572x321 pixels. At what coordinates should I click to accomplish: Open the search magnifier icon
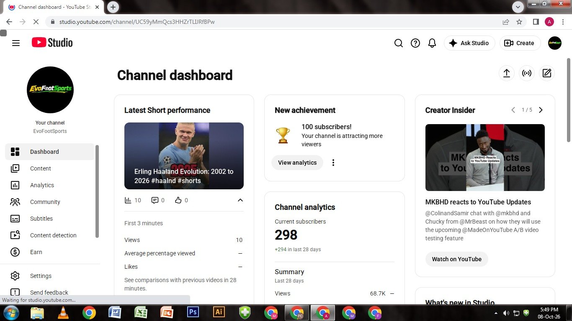pyautogui.click(x=399, y=43)
